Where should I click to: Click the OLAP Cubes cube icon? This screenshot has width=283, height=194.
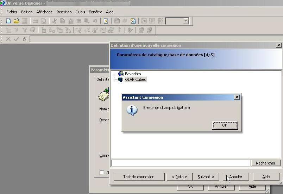pos(120,79)
